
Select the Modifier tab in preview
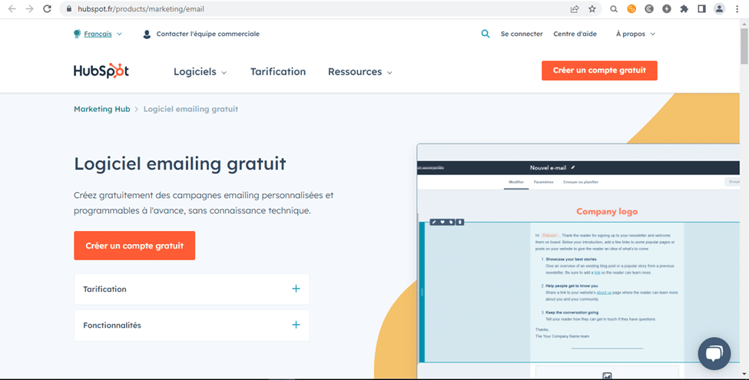point(516,182)
